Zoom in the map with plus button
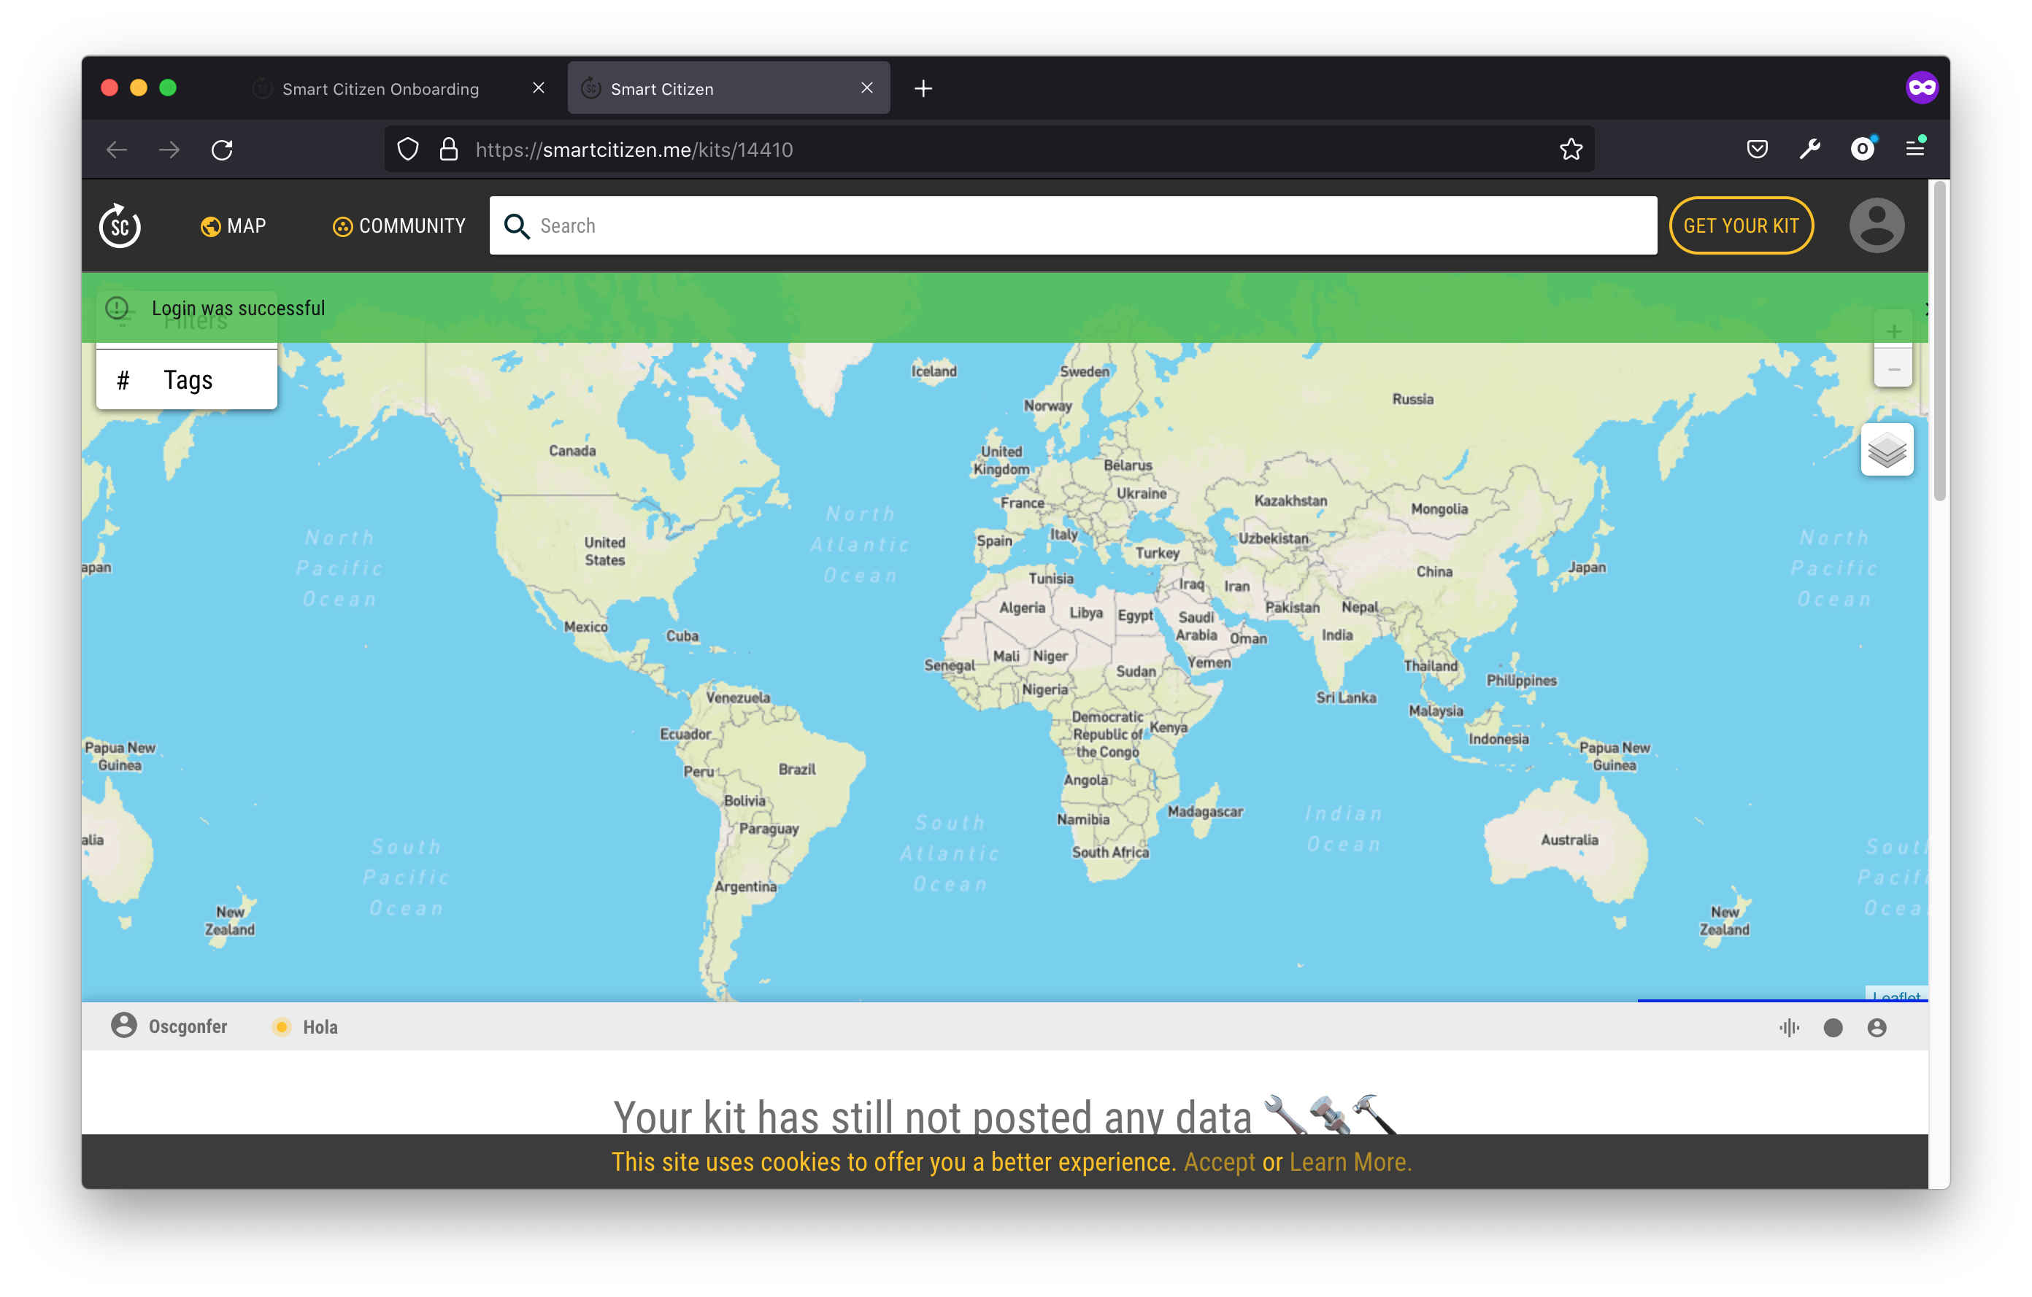This screenshot has width=2032, height=1297. click(x=1893, y=331)
